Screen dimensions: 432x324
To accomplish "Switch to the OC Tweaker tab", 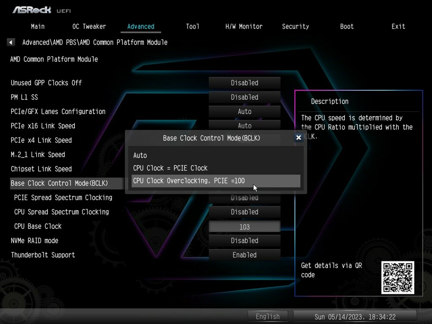I will [89, 26].
